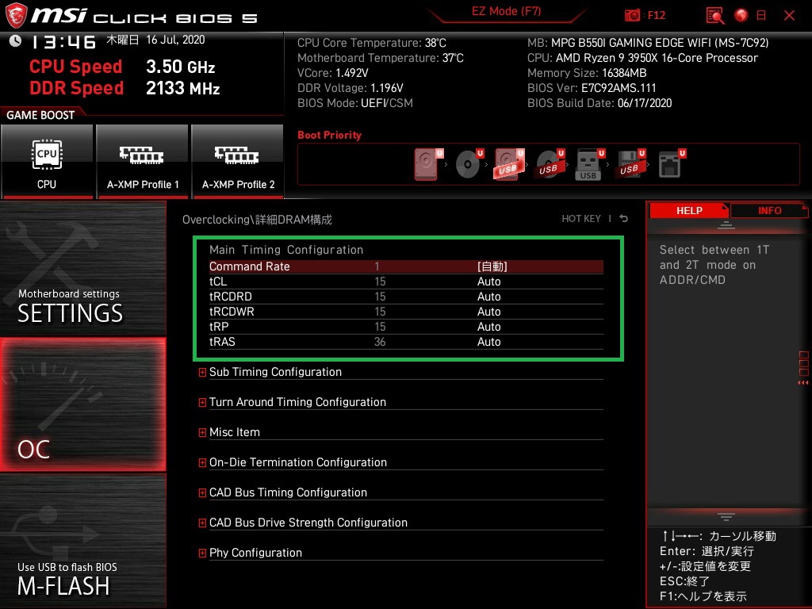Viewport: 812px width, 609px height.
Task: Click the Main Timing Configuration heading
Action: tap(285, 250)
